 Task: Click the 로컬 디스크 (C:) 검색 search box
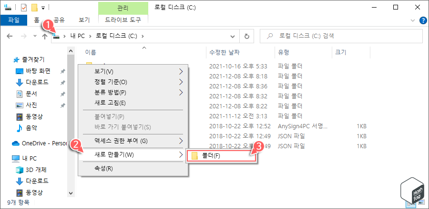click(x=341, y=36)
